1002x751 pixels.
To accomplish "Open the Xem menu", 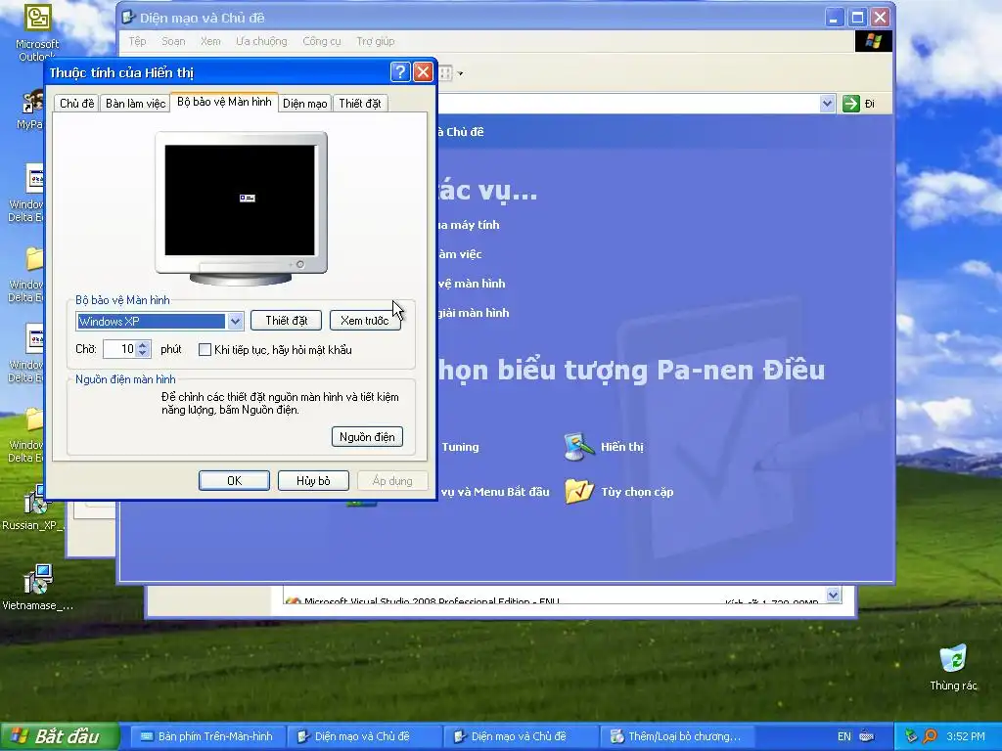I will 210,41.
